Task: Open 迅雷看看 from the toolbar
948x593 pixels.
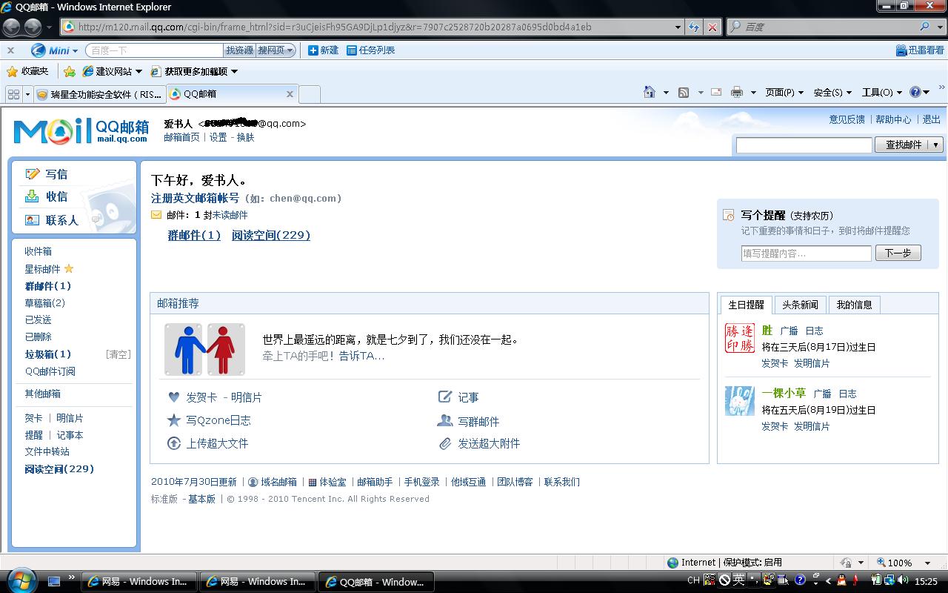Action: [920, 50]
